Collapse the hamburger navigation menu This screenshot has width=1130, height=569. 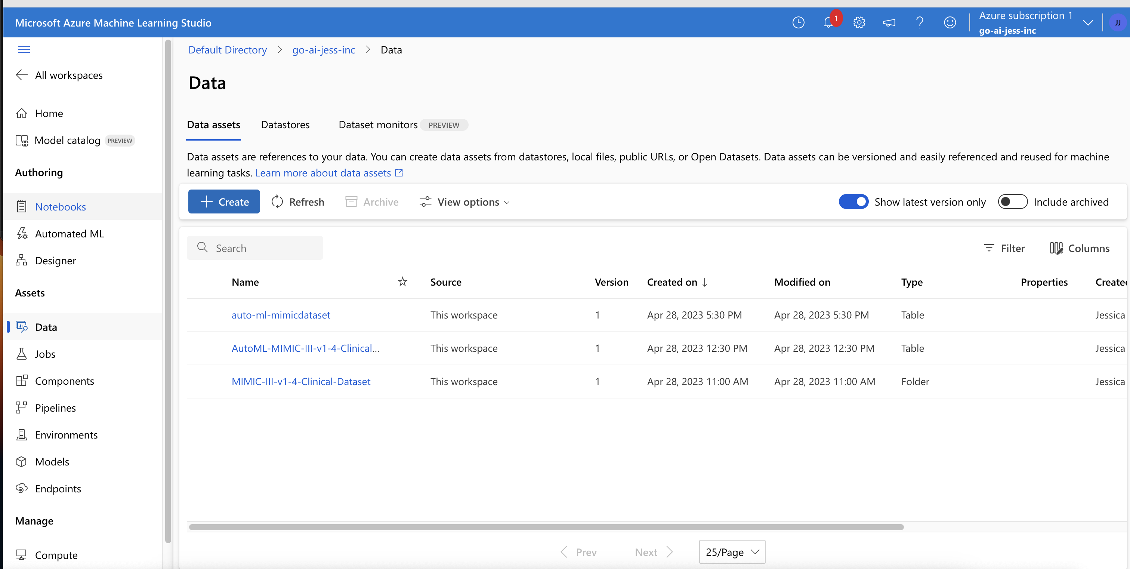(24, 50)
